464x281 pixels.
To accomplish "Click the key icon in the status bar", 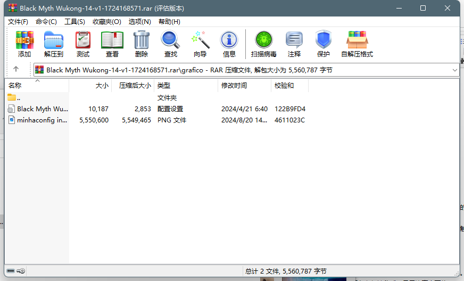I will pos(21,271).
